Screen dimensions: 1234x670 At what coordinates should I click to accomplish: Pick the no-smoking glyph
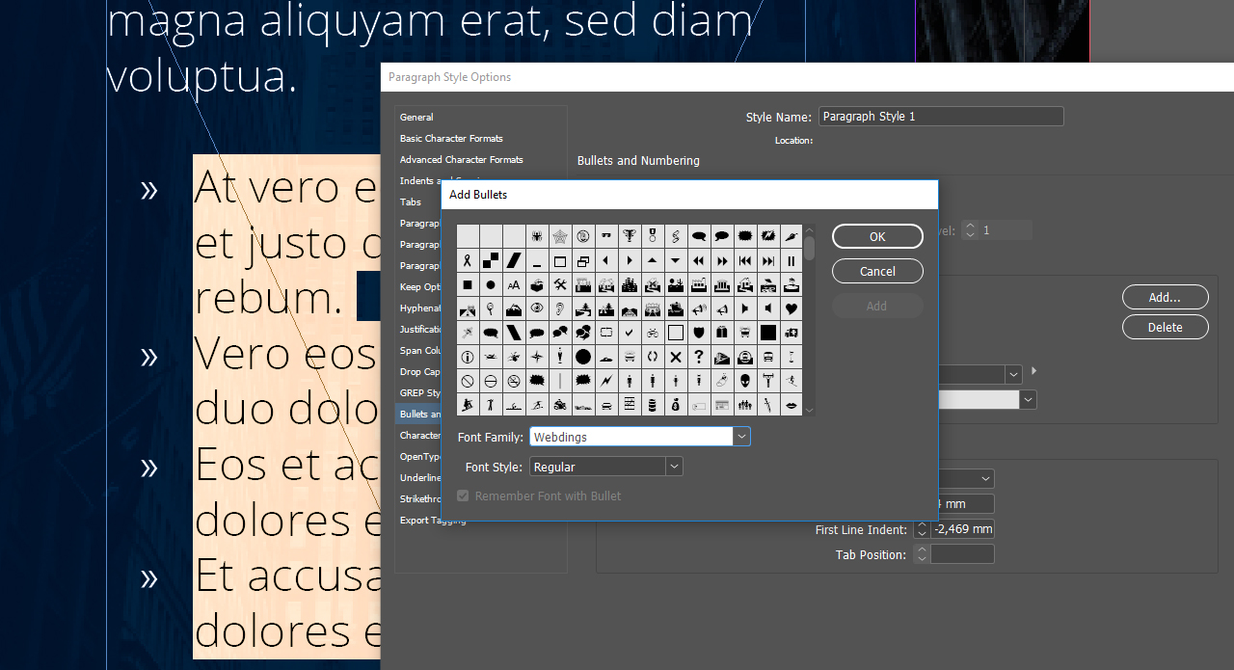[x=514, y=381]
